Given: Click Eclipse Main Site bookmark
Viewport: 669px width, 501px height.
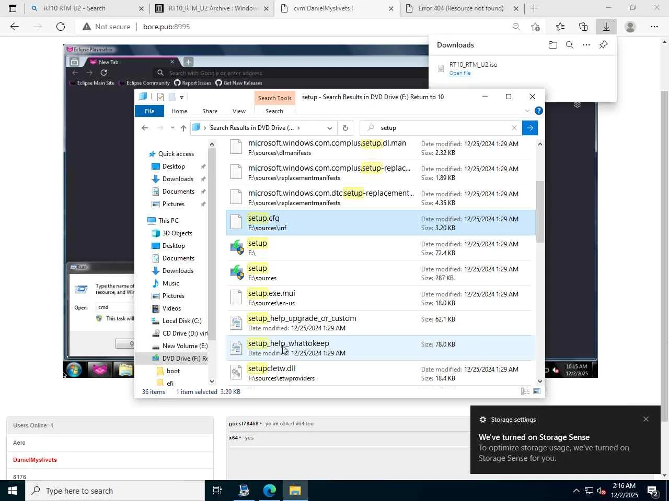Looking at the screenshot, I should tap(92, 83).
